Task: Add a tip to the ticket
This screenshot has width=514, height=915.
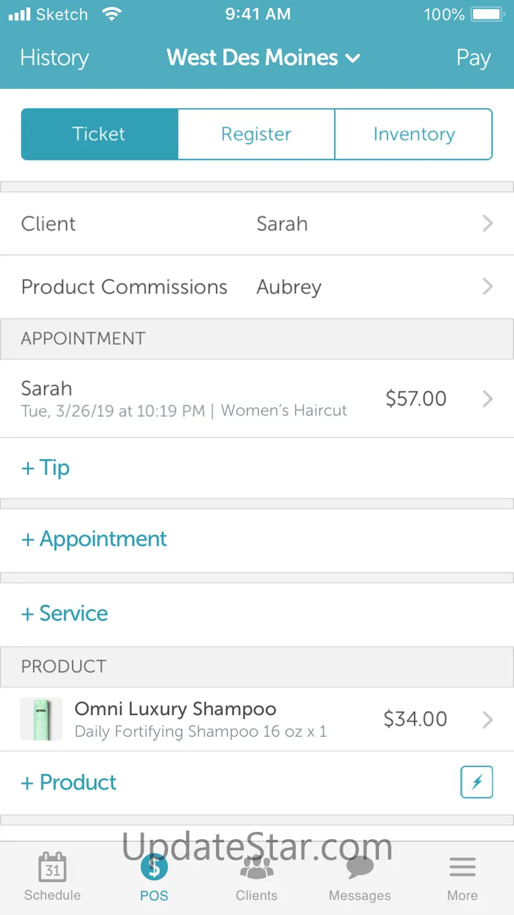Action: click(46, 468)
